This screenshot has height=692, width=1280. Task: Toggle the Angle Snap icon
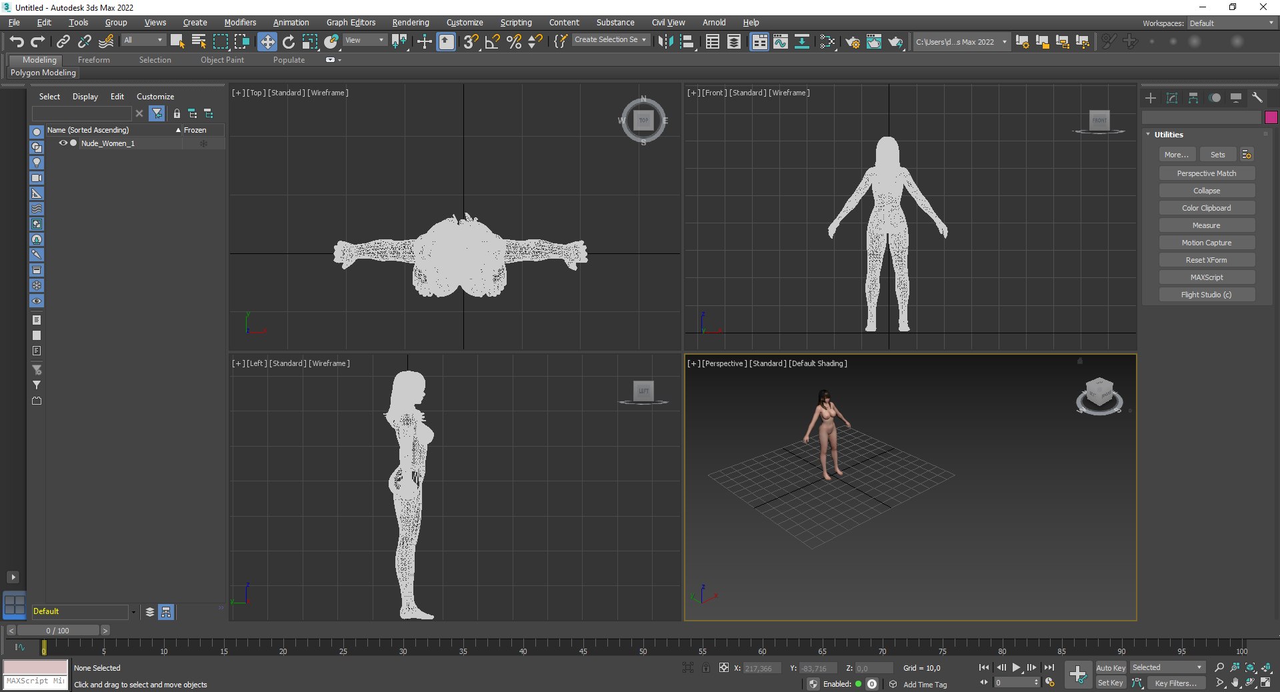[492, 42]
